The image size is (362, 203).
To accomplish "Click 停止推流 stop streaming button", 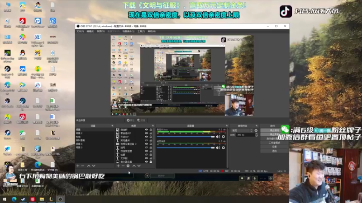I will click(x=274, y=130).
